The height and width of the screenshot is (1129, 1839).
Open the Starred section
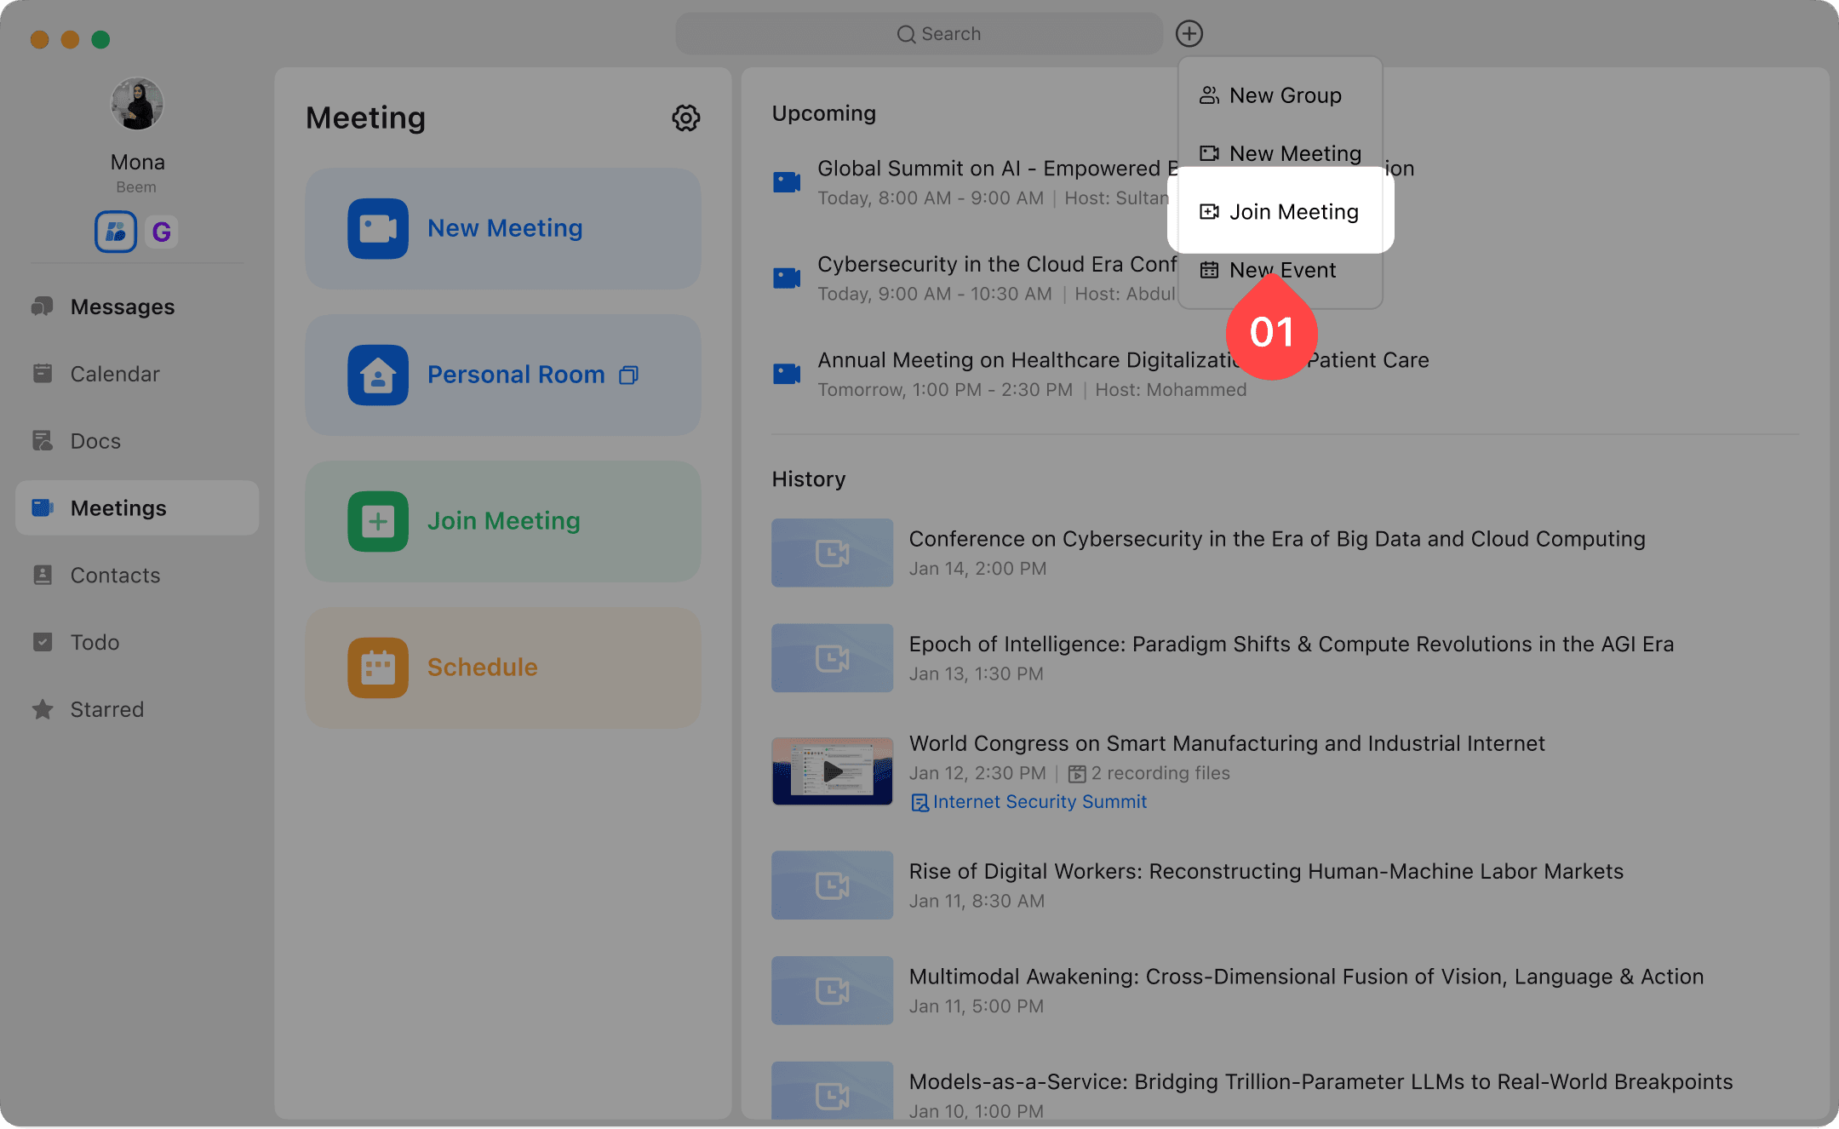106,709
